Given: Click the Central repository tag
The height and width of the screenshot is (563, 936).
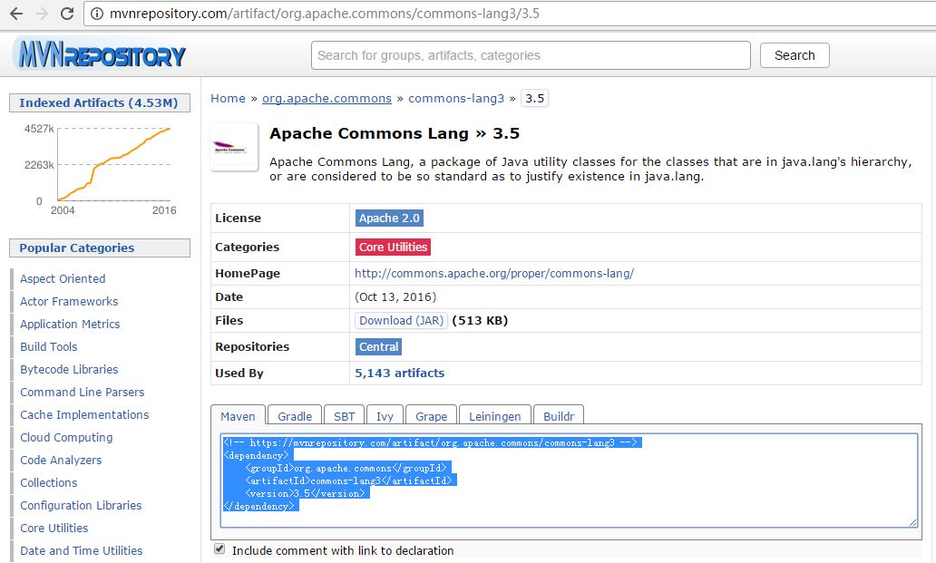Looking at the screenshot, I should click(x=378, y=346).
